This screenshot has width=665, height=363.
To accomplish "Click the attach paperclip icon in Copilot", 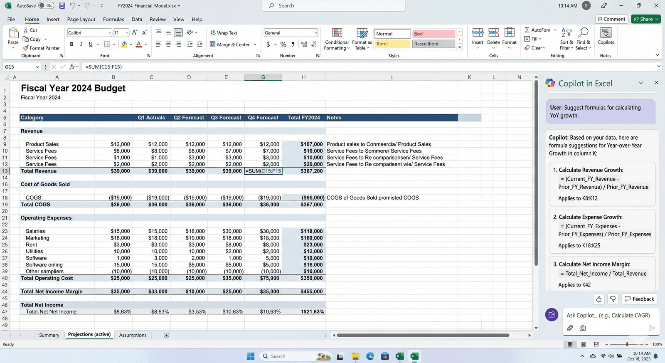I will pos(570,328).
